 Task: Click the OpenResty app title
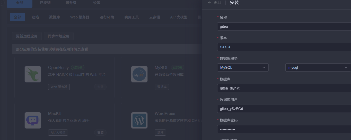[x=58, y=67]
